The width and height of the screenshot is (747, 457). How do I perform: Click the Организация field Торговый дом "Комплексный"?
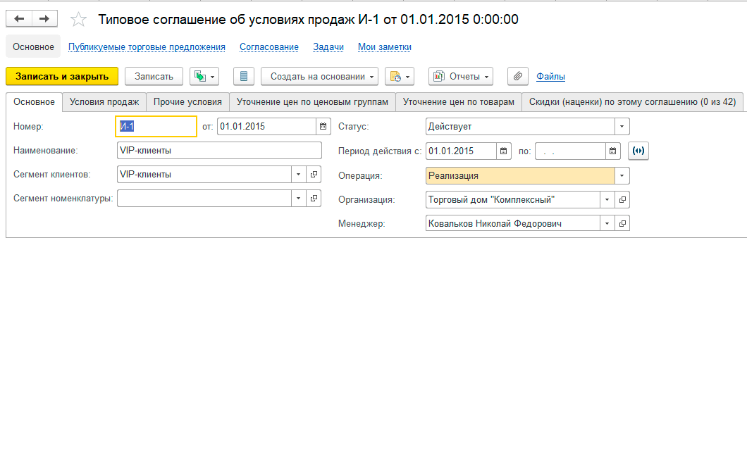pos(512,199)
